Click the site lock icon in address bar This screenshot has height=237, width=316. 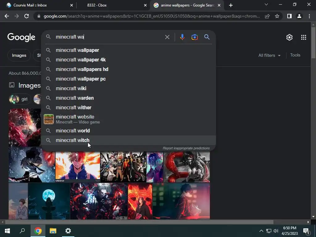[39, 16]
